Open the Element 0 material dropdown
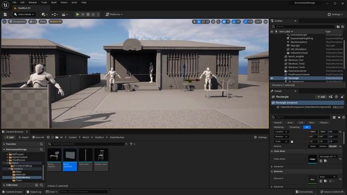Image resolution: width=347 pixels, height=195 pixels. point(327,177)
